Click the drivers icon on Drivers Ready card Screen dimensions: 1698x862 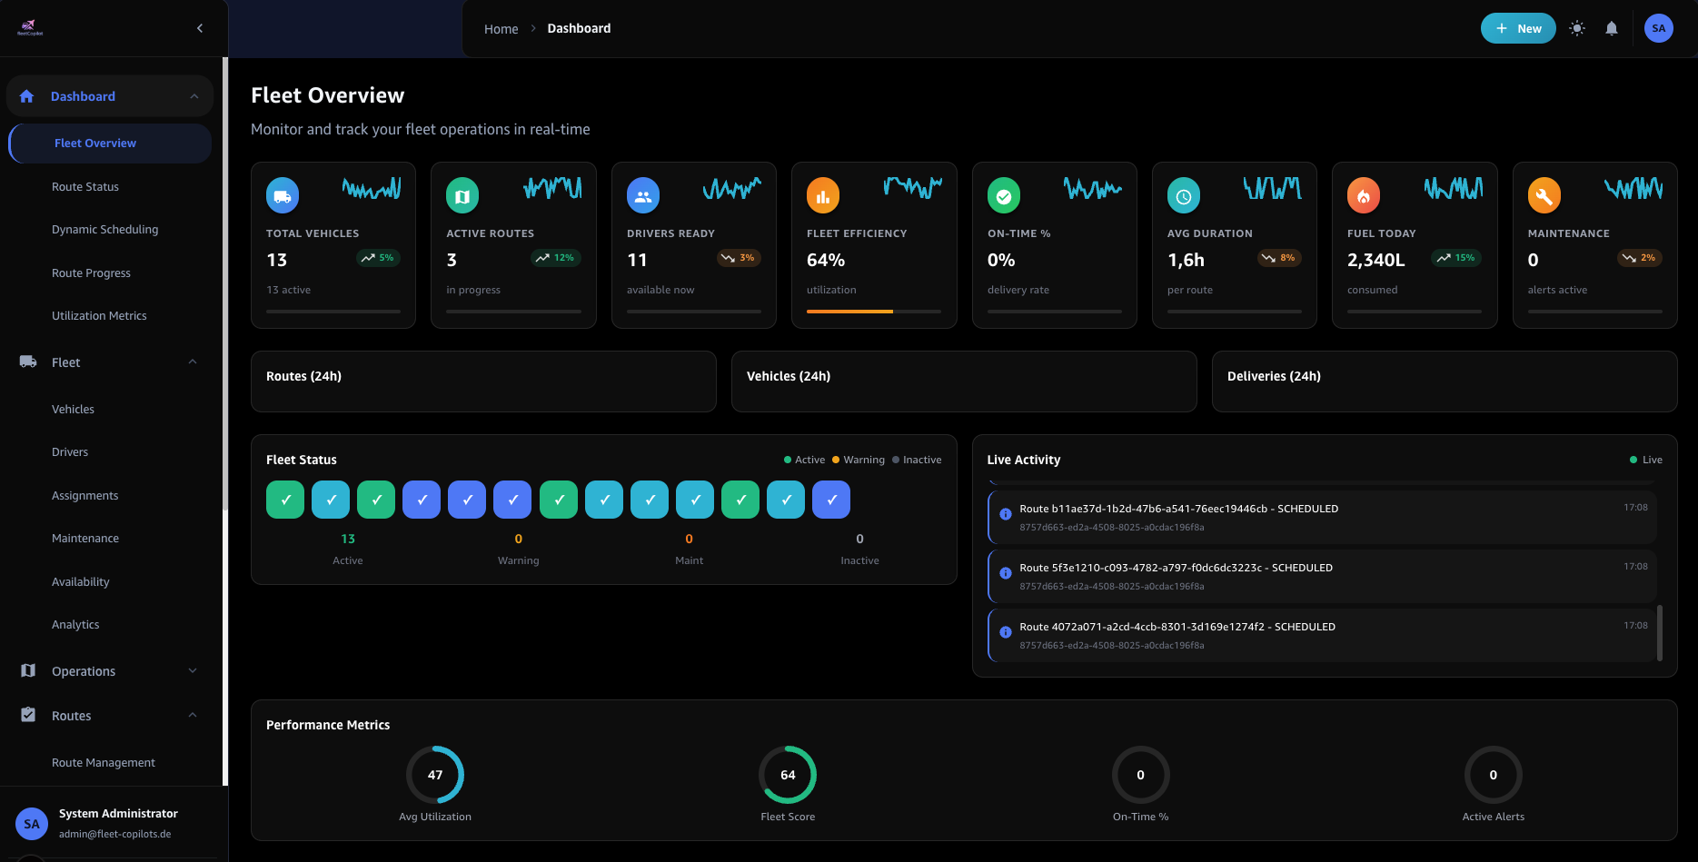[642, 194]
